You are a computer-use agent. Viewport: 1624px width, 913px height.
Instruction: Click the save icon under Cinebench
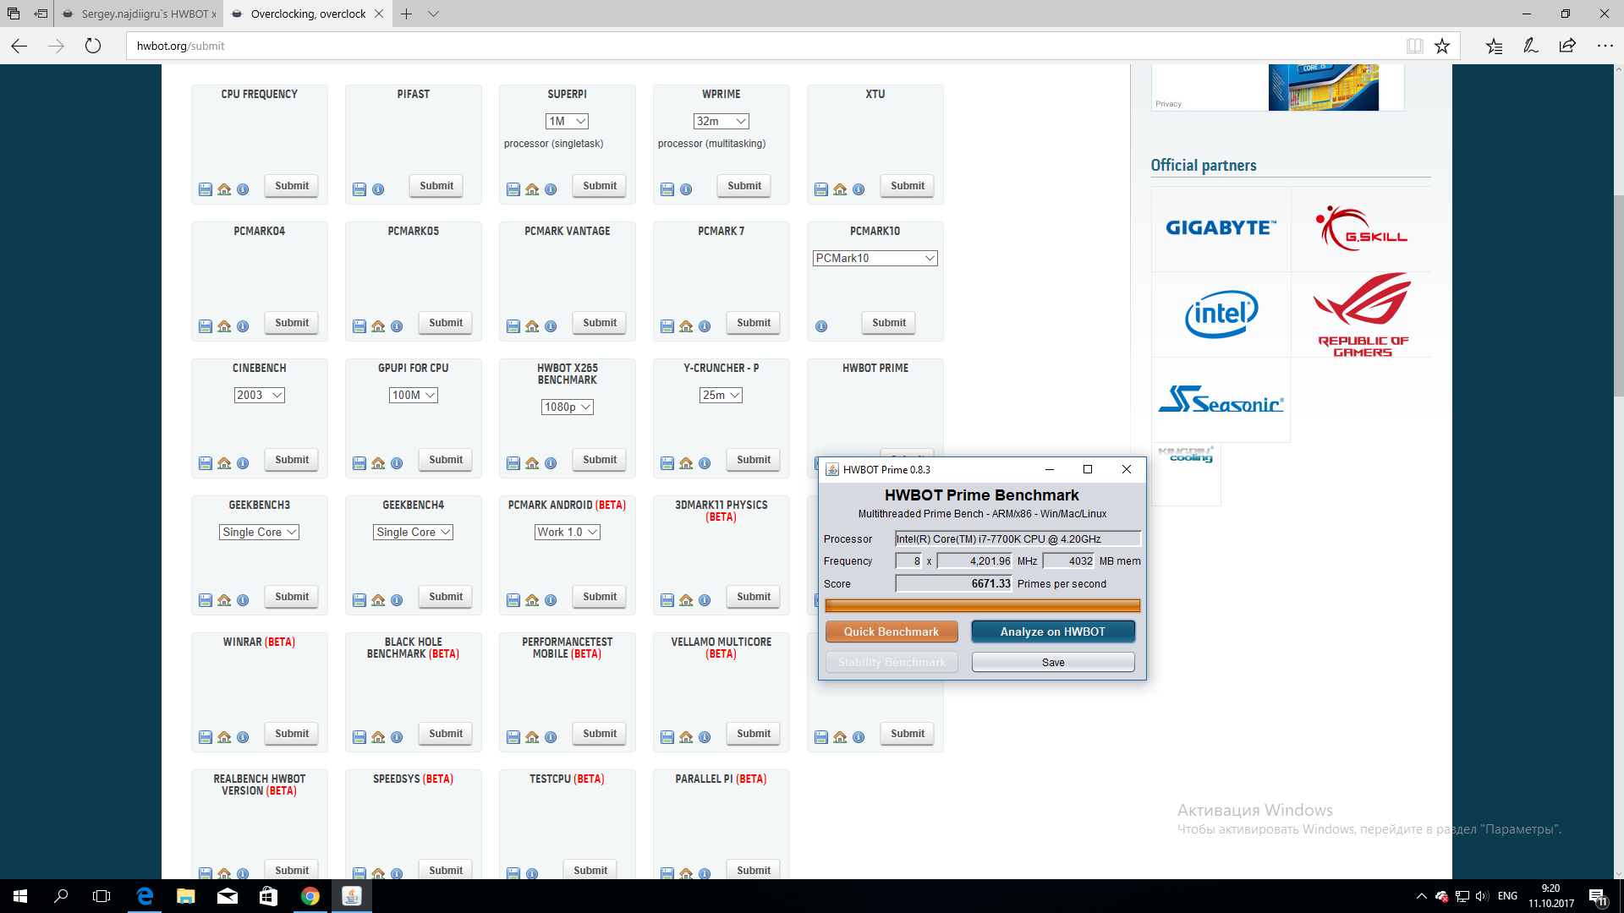[206, 463]
